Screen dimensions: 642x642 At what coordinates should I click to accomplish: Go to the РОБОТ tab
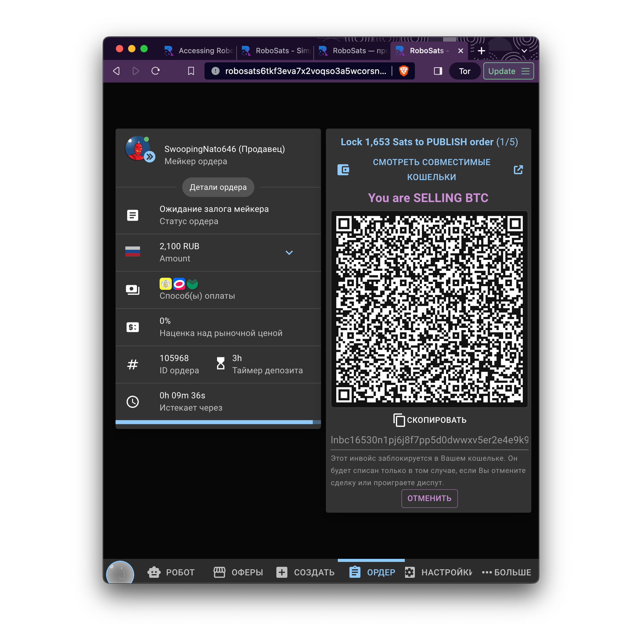click(171, 572)
